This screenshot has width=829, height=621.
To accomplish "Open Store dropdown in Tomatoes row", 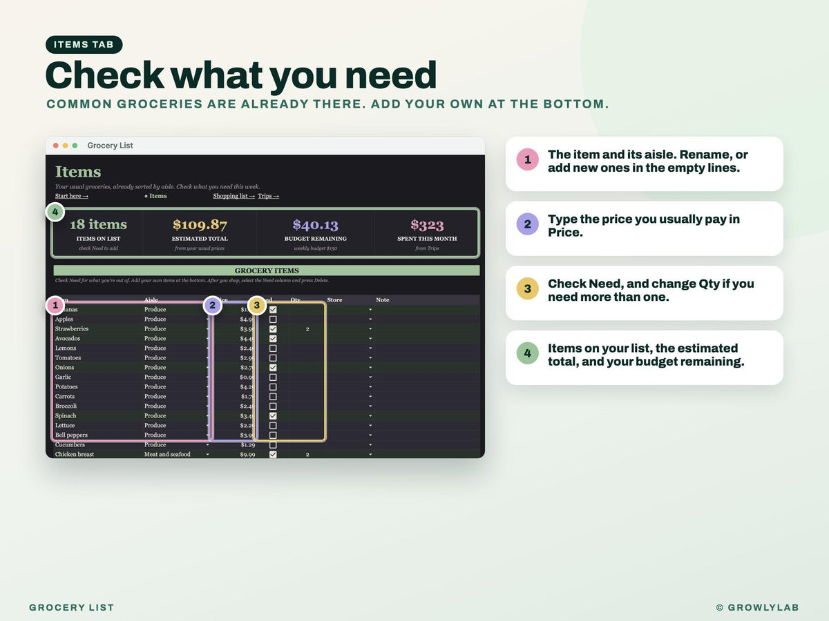I will [x=370, y=358].
